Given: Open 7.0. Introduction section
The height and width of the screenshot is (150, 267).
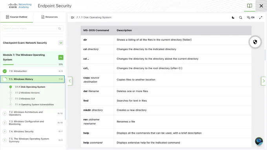Looking at the screenshot, I should pyautogui.click(x=33, y=71).
